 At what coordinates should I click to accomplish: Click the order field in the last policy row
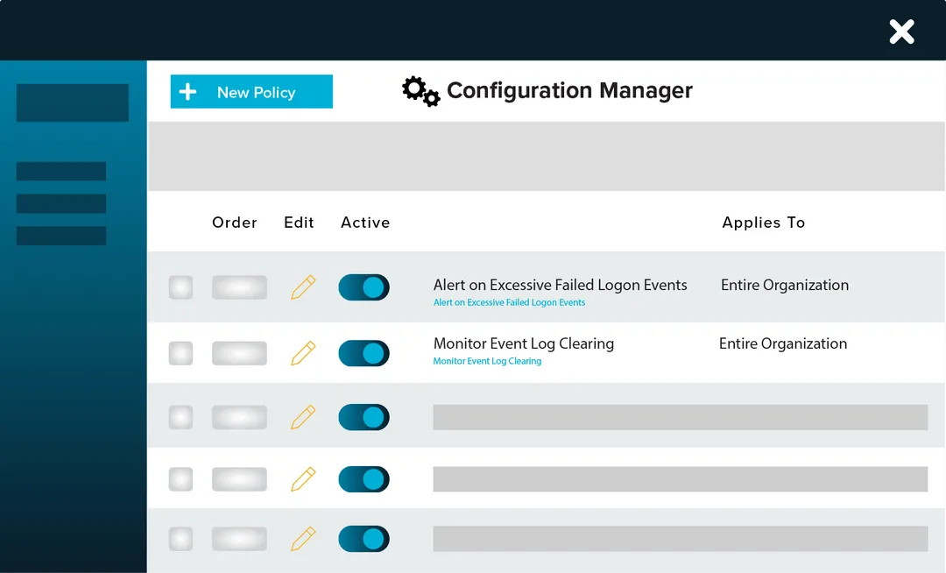239,539
